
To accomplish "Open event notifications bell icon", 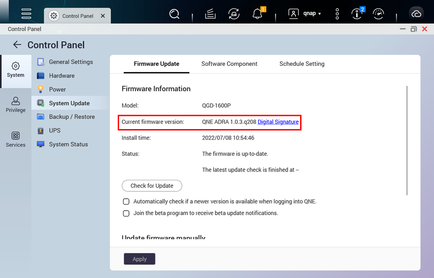I will 258,13.
